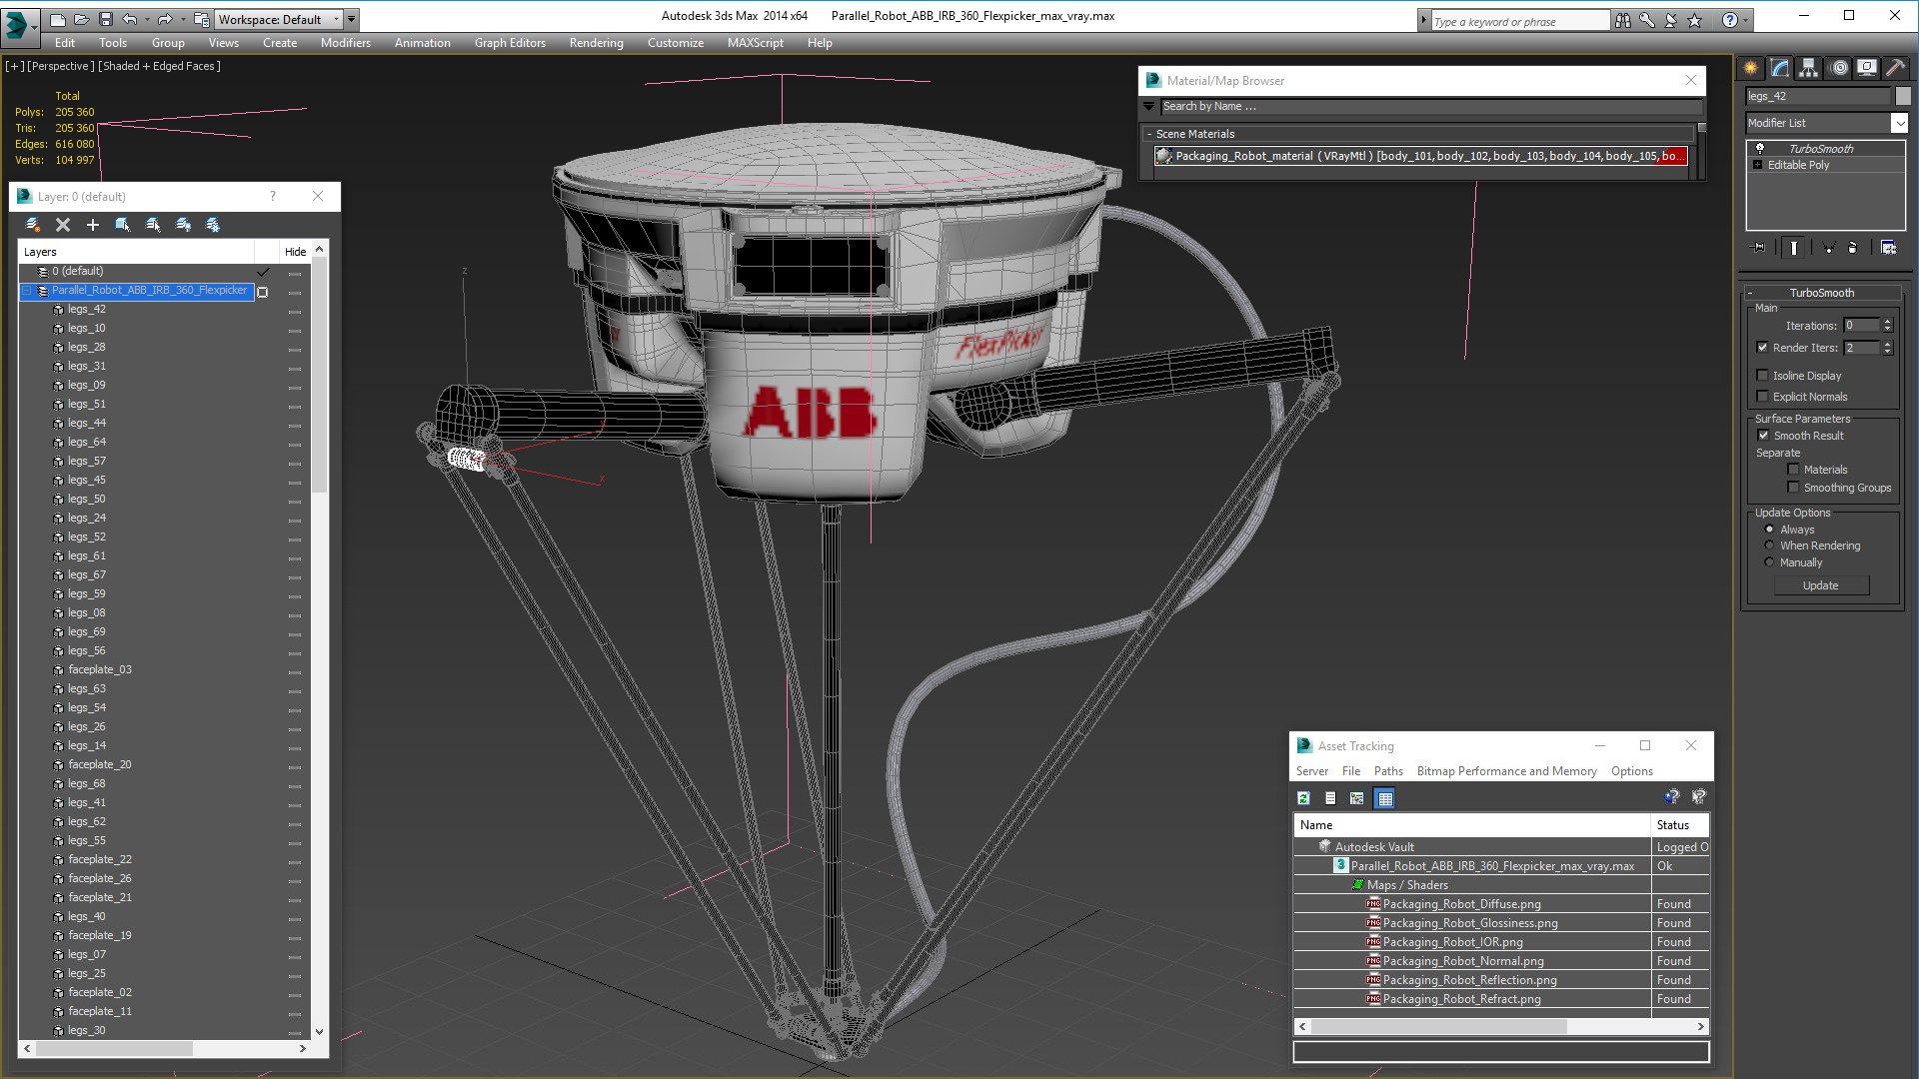
Task: Collapse Scene Materials group in Material Browser
Action: pyautogui.click(x=1149, y=134)
